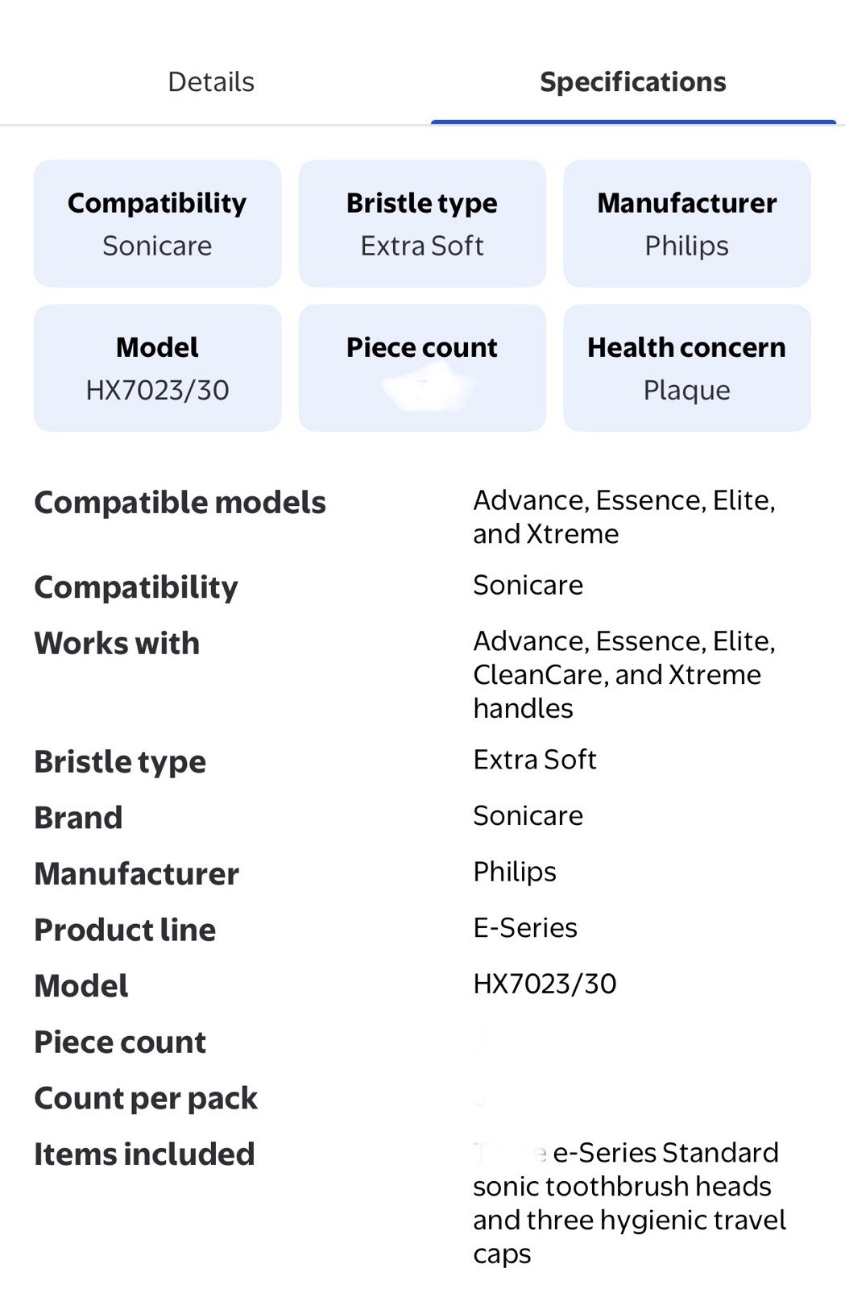Tap the Manufacturer Philips card

point(687,223)
